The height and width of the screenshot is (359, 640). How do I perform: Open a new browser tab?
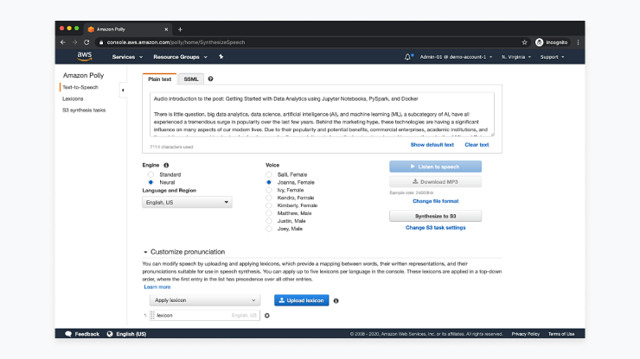180,29
